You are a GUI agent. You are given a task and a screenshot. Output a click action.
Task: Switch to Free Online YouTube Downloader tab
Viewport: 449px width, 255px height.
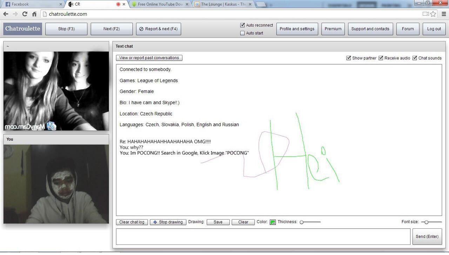tap(160, 4)
